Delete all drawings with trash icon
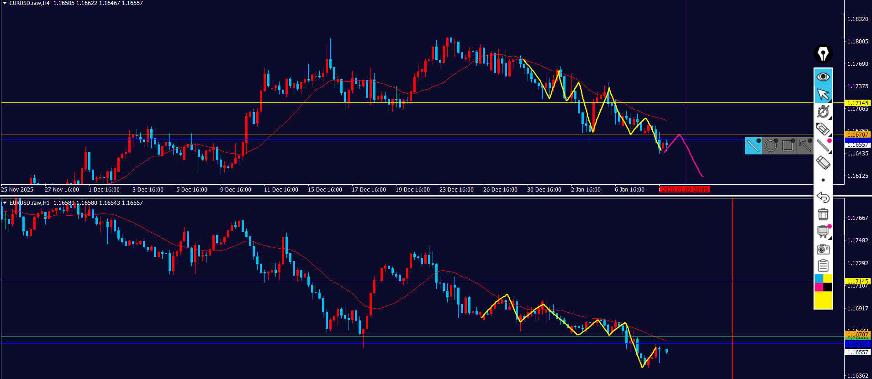872x379 pixels. [x=823, y=214]
